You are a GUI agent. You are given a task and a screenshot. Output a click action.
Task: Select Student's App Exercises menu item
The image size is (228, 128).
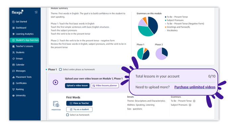tap(25, 40)
